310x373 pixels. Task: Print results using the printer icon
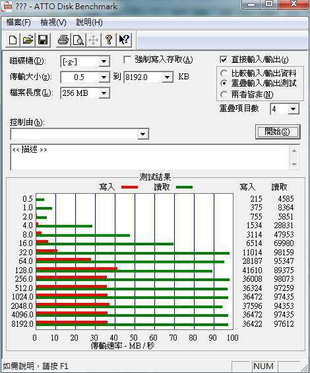pos(63,40)
